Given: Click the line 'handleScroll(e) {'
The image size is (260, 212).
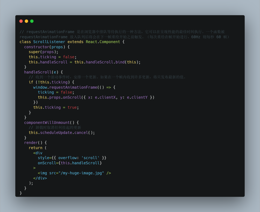Looking at the screenshot, I should 44,72.
